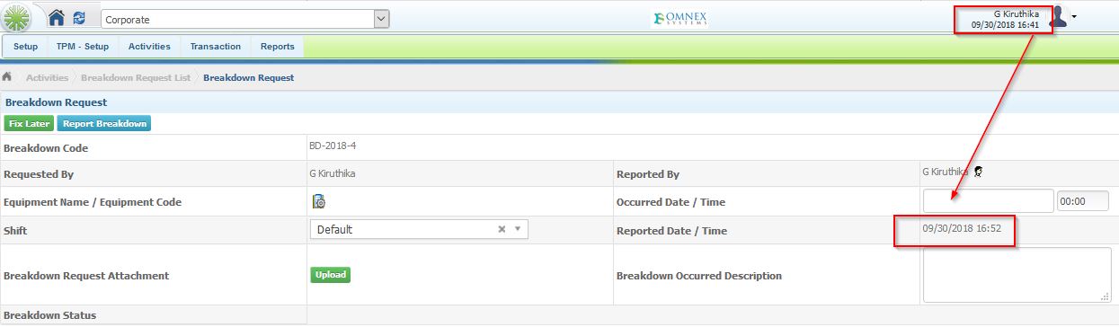Click the Breakdown Request Attachment label
This screenshot has height=327, width=1119.
pos(86,276)
